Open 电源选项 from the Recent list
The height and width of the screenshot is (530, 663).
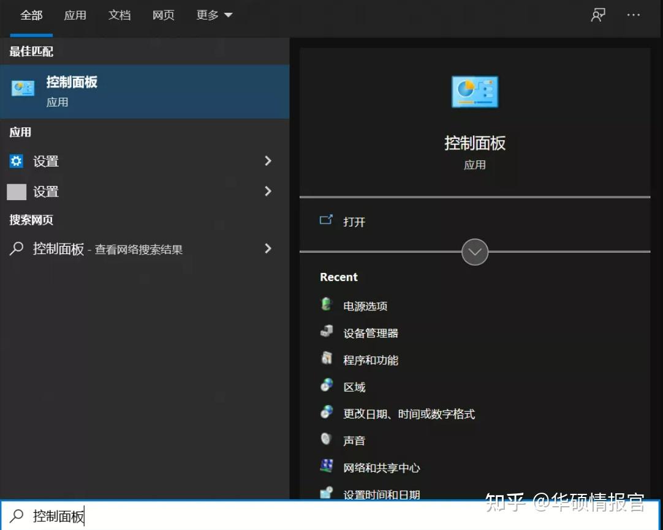tap(365, 305)
